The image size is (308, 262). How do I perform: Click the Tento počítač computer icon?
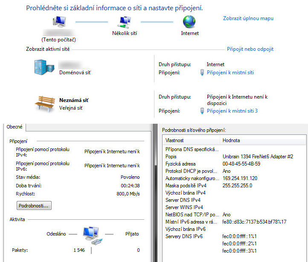point(59,22)
